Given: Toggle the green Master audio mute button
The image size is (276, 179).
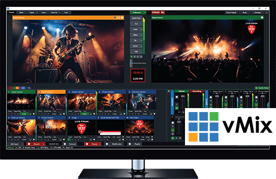Looking at the screenshot, I should coord(177,108).
